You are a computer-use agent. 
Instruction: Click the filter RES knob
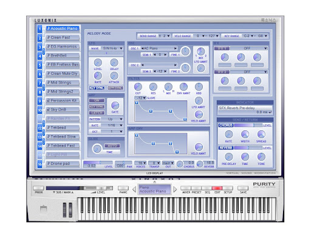[153, 87]
